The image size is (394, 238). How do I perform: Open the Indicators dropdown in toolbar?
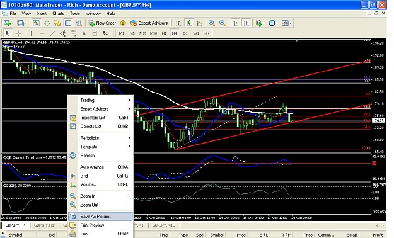tap(260, 23)
